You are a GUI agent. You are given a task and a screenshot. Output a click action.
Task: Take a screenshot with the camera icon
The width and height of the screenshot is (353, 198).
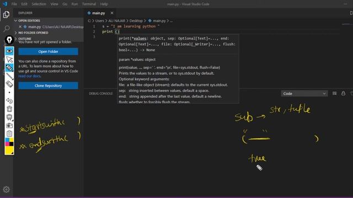(9, 125)
